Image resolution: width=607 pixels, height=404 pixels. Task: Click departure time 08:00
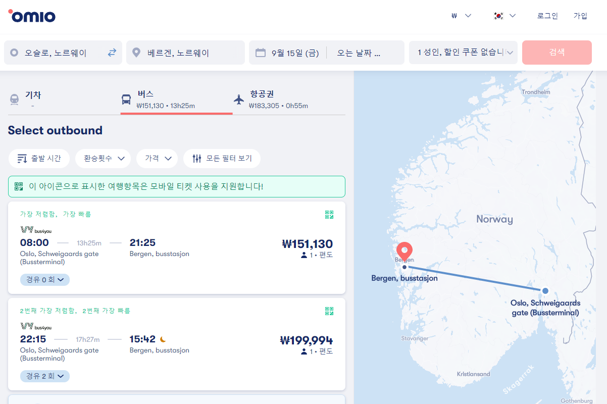coord(34,243)
